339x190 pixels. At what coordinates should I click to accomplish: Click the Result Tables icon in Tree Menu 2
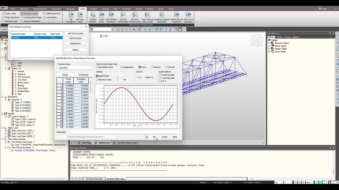272,46
